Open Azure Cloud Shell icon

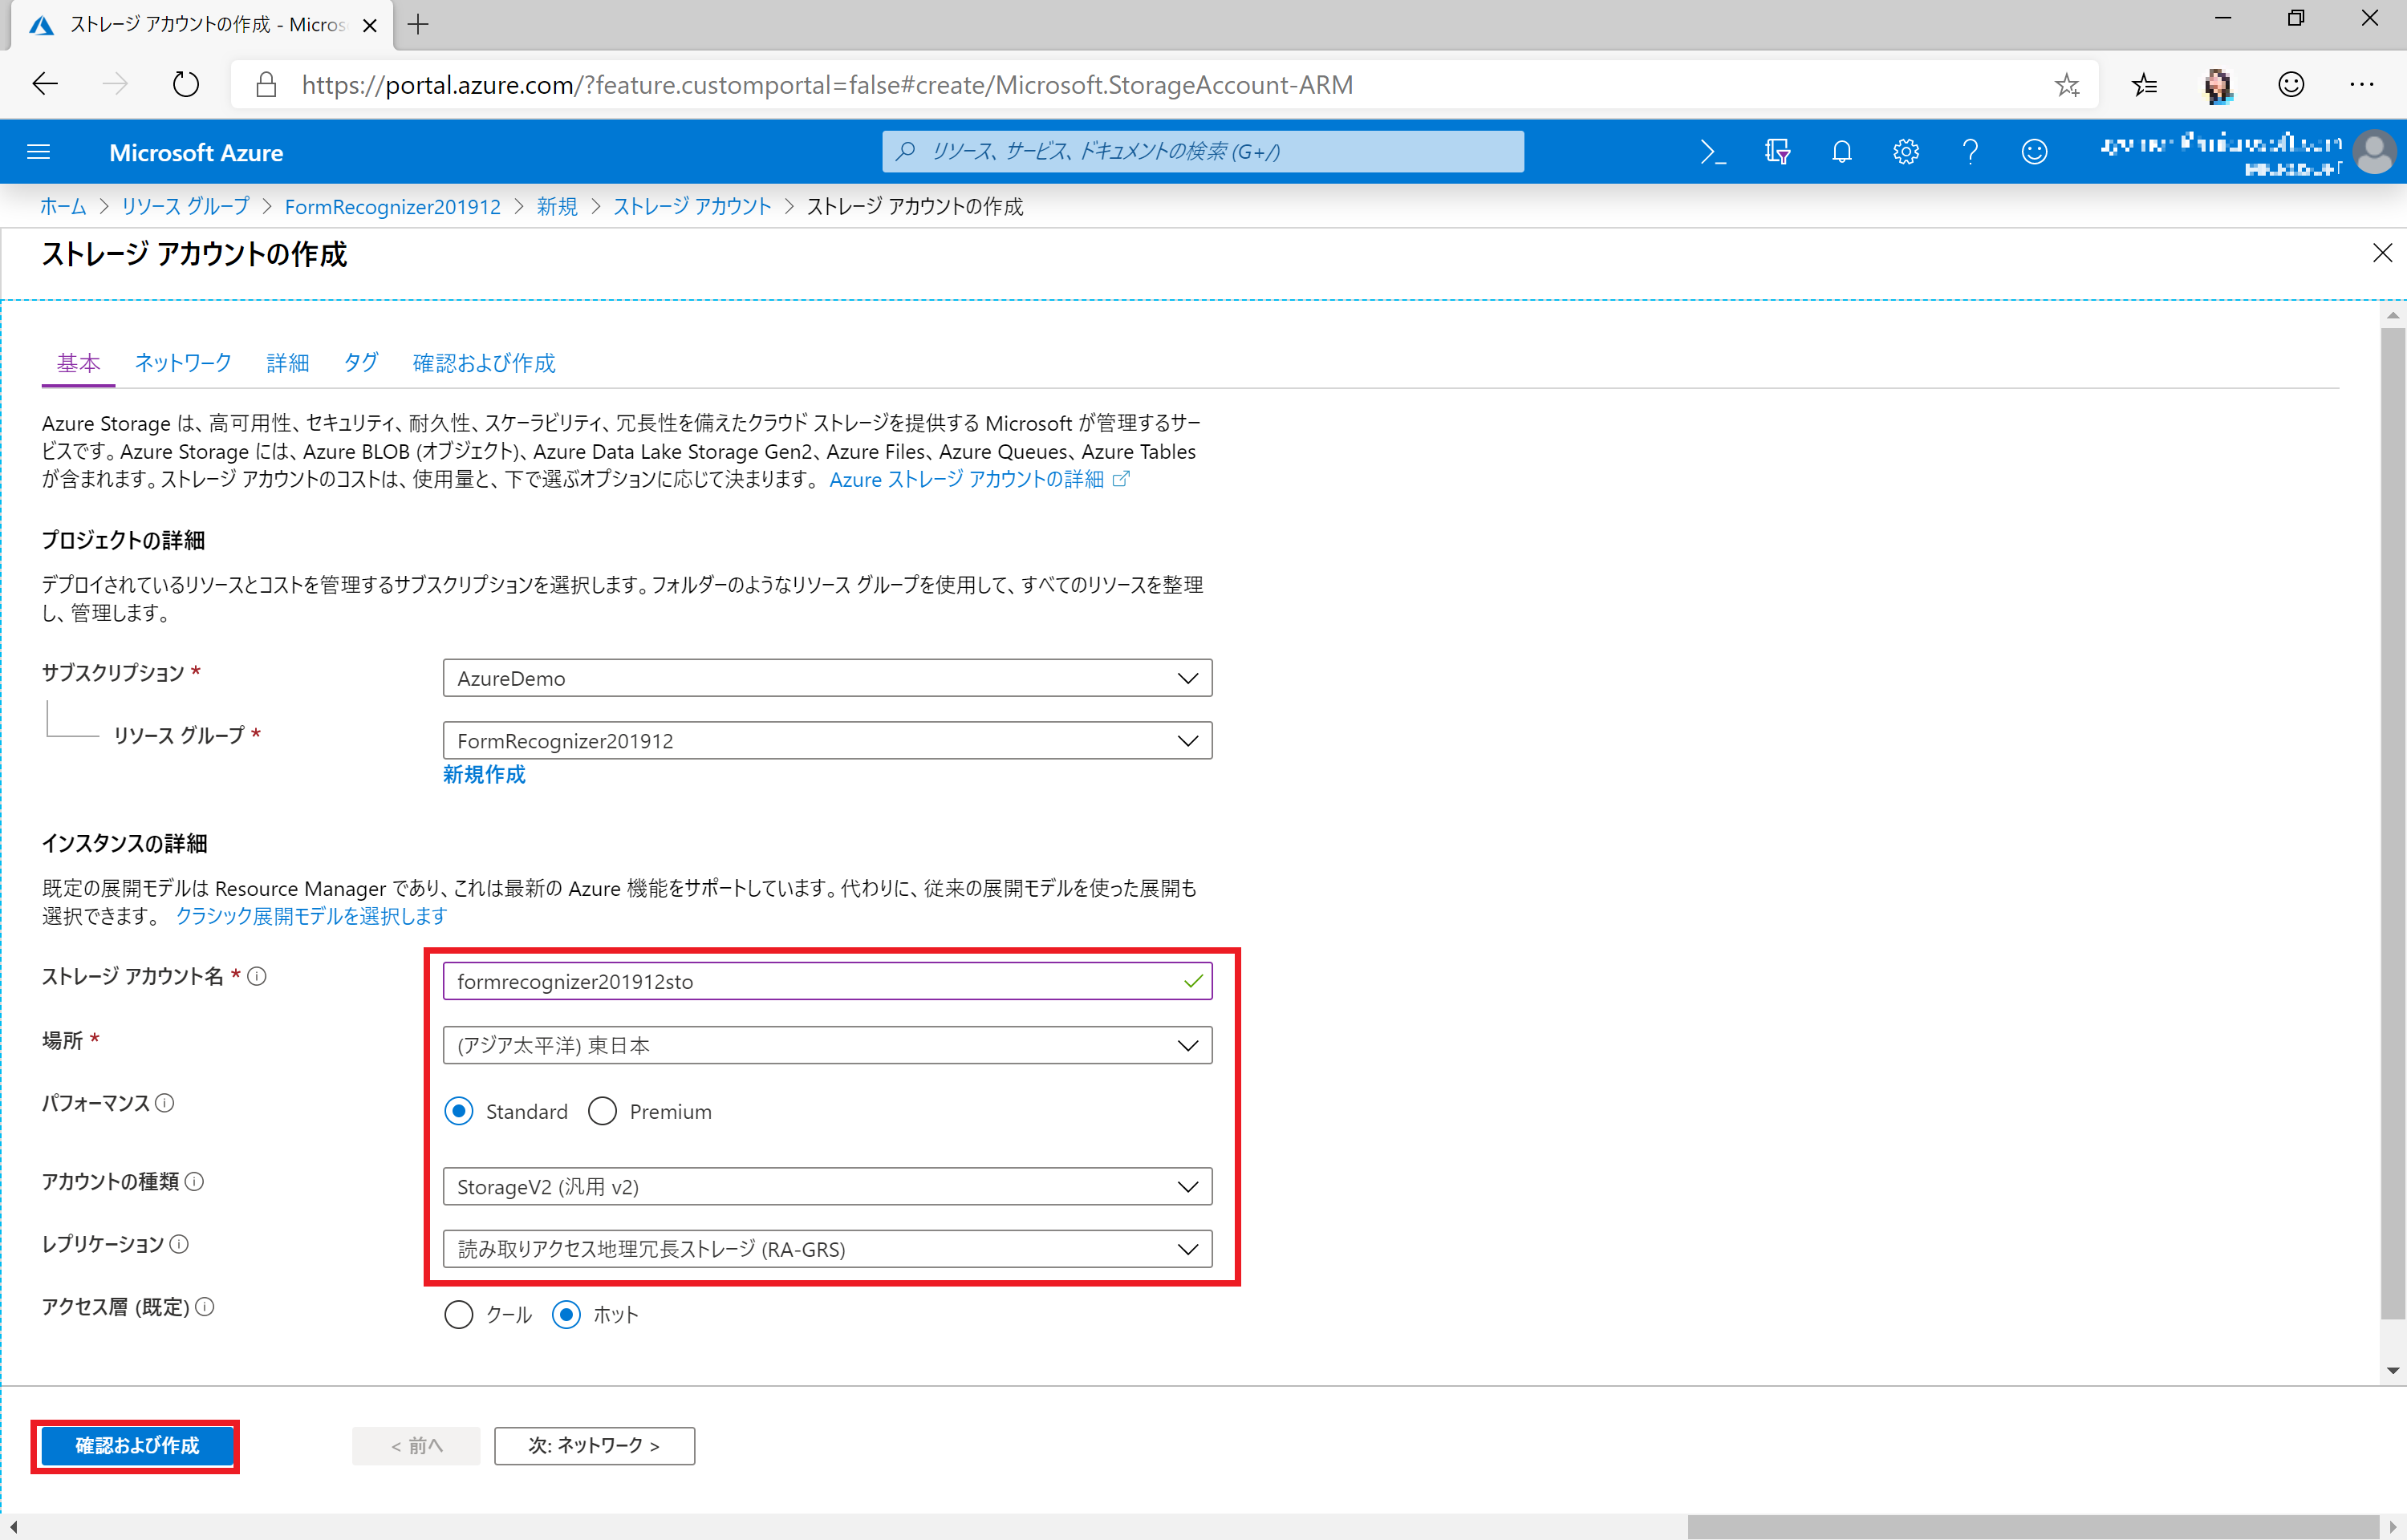click(1712, 152)
